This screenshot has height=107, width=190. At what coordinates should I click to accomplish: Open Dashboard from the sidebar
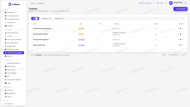tap(11, 13)
